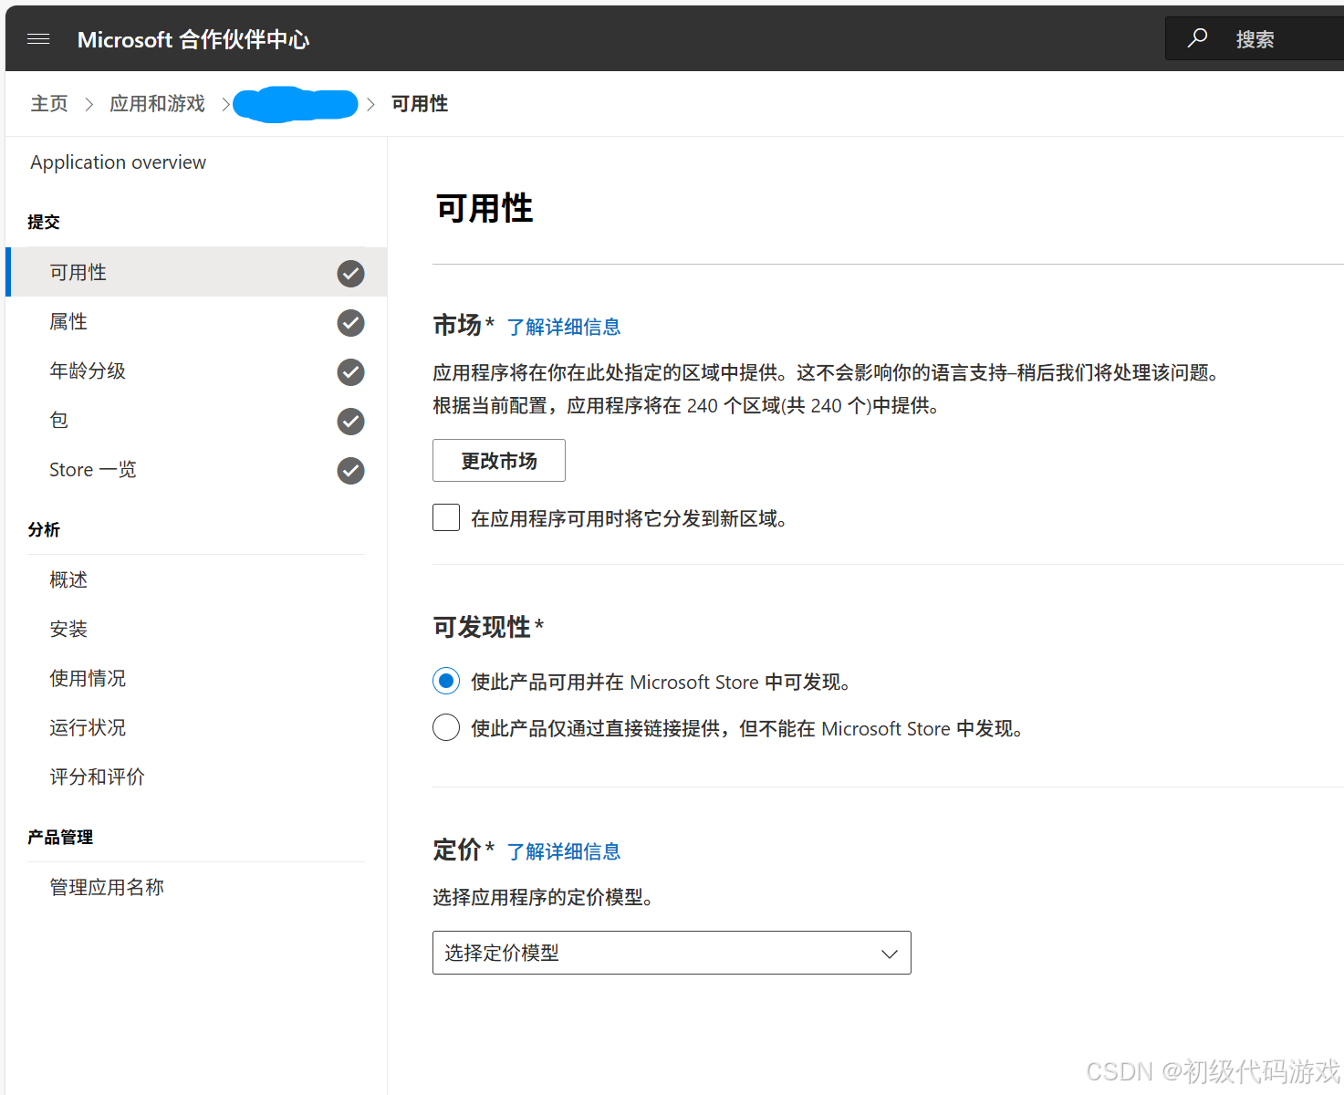Click breadcrumb chevron after 主页

tap(89, 104)
